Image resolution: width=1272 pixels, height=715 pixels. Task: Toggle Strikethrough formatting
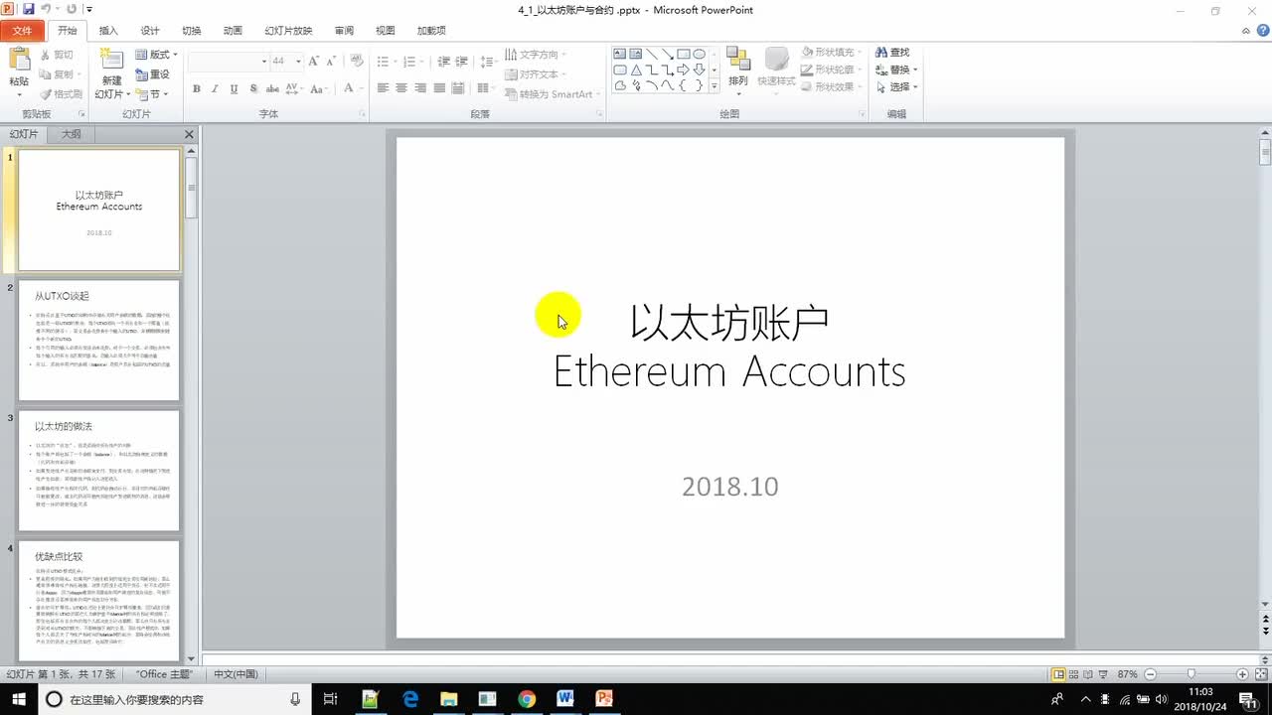271,88
